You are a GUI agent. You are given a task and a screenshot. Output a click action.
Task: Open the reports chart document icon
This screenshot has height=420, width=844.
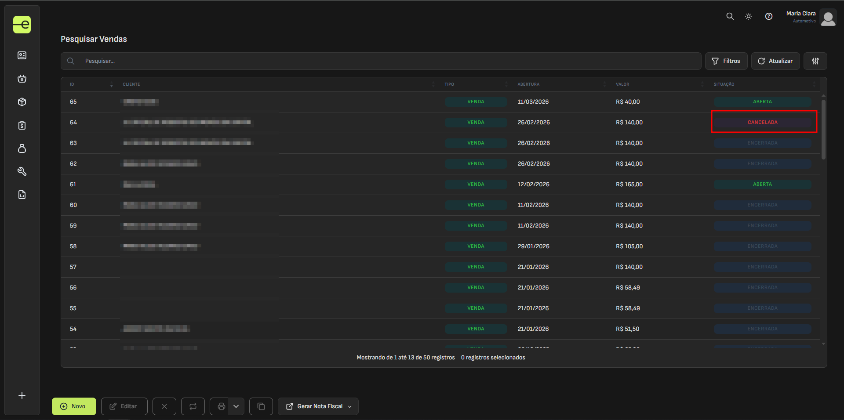pyautogui.click(x=22, y=195)
